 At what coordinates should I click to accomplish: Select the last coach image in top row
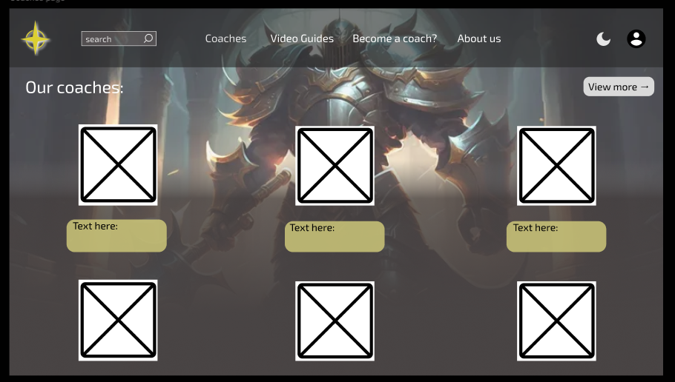(556, 165)
